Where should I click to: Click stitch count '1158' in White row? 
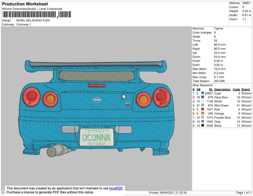pos(210,101)
